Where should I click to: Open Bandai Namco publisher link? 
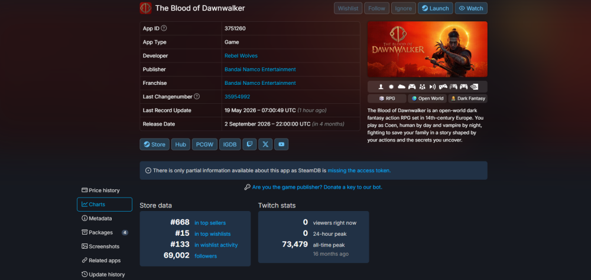260,69
